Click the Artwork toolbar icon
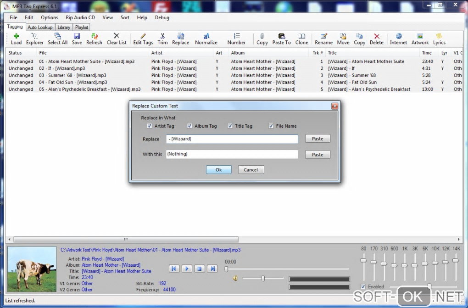This screenshot has width=468, height=308. [x=420, y=39]
